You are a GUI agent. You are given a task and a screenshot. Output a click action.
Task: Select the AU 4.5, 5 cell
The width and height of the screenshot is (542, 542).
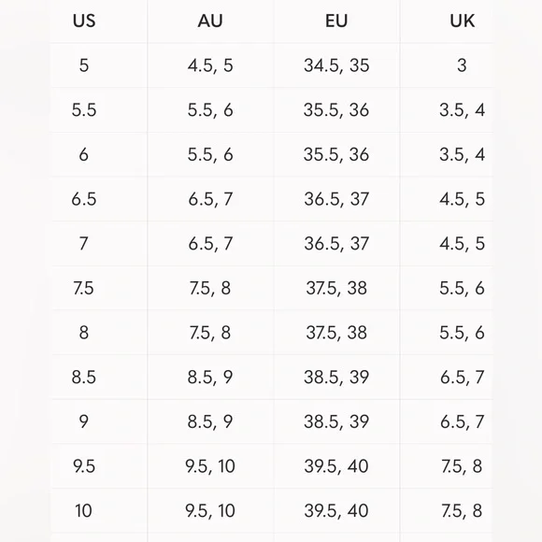coord(210,65)
